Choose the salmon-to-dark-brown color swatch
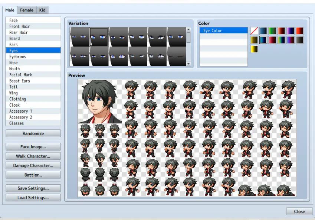The width and height of the screenshot is (315, 220). 281,31
